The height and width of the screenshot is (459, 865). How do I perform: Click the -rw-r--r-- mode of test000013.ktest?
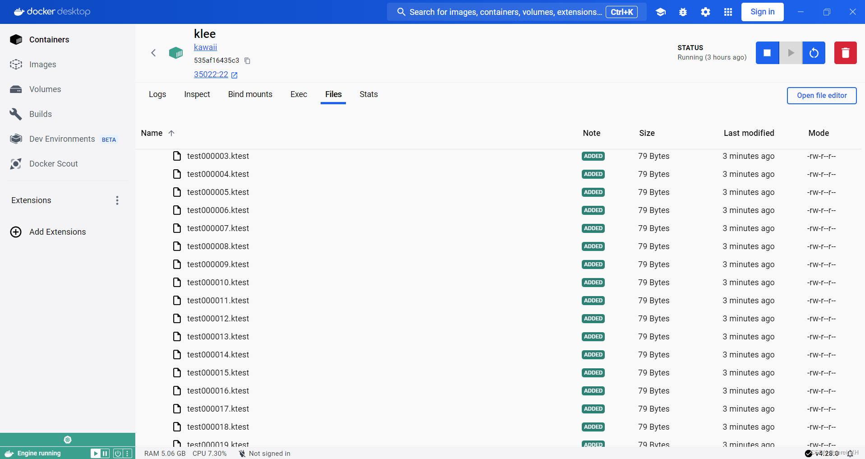(x=821, y=337)
